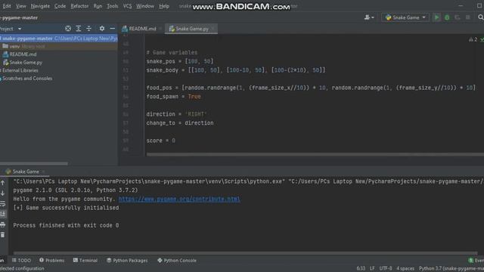Click the Stop process button
This screenshot has width=484, height=272.
(468, 17)
